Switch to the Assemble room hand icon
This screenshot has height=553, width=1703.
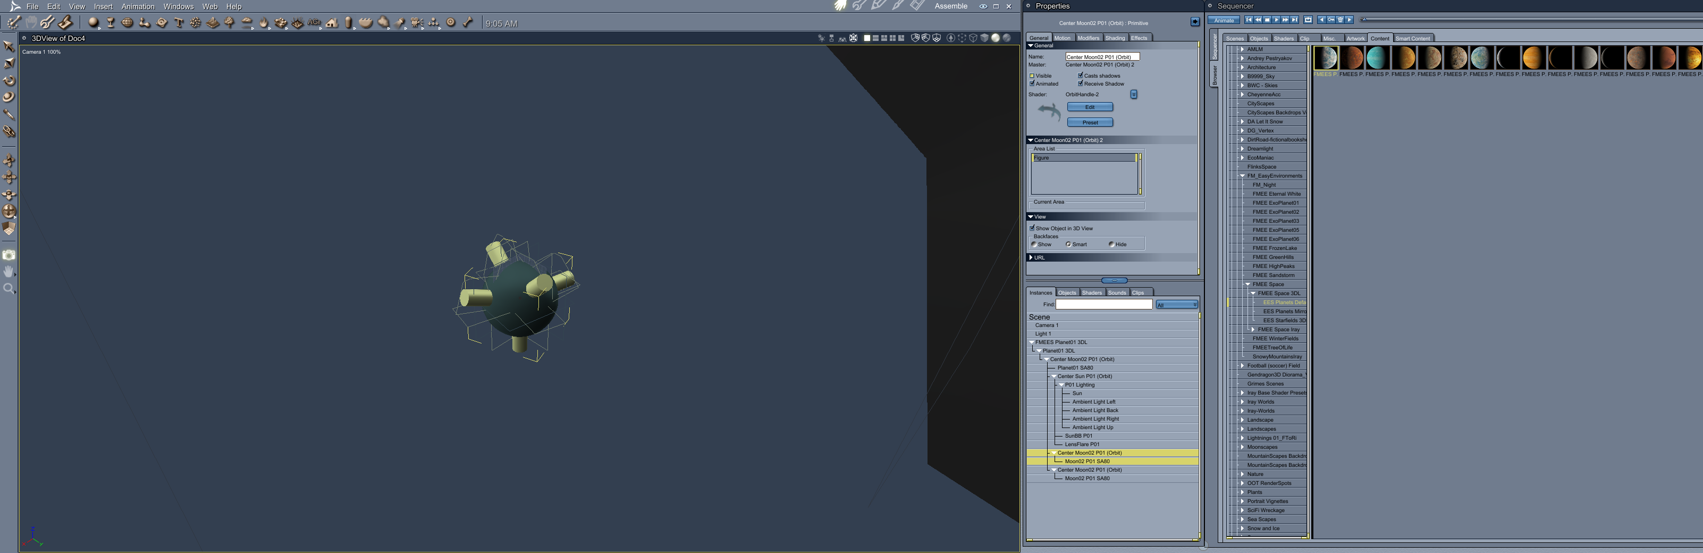(x=840, y=5)
